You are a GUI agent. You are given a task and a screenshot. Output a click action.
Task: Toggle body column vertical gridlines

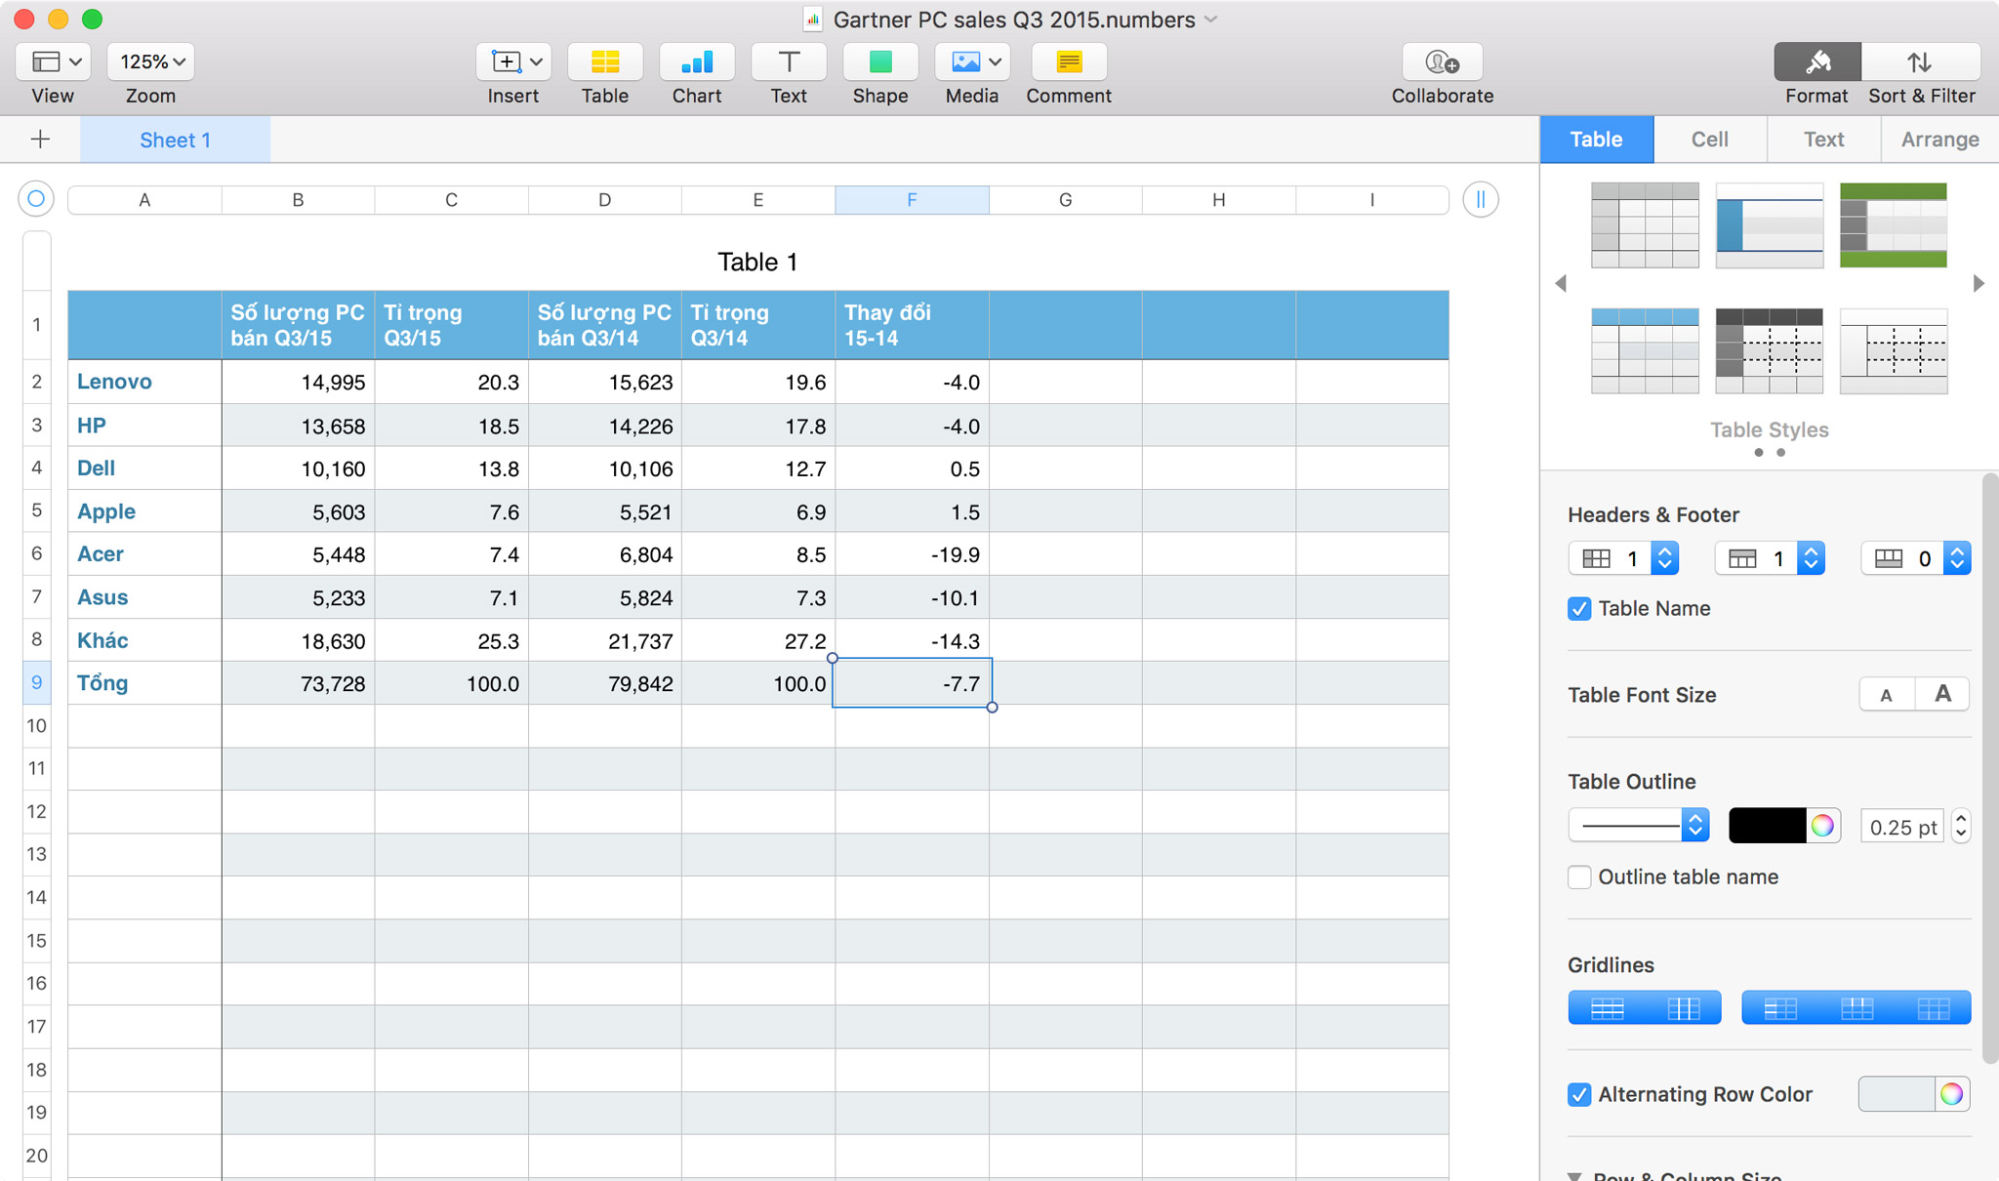pos(1684,1008)
